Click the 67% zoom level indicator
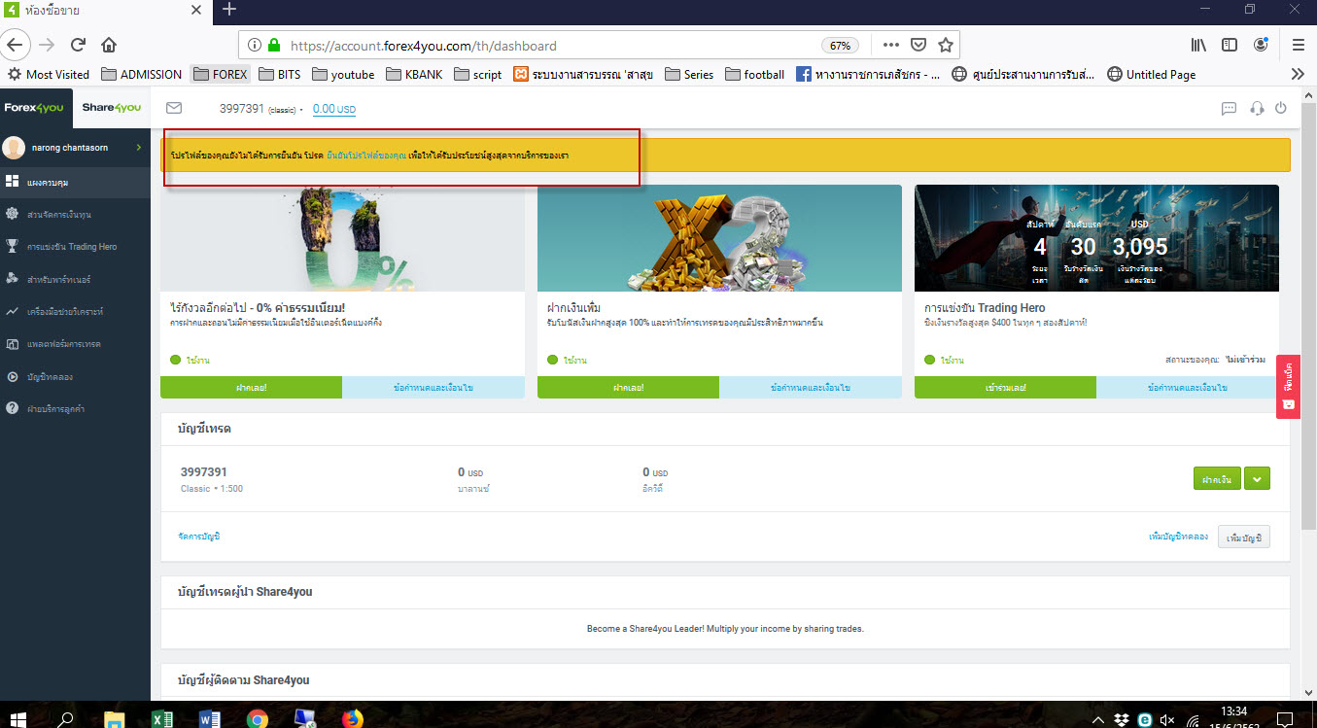 (839, 46)
